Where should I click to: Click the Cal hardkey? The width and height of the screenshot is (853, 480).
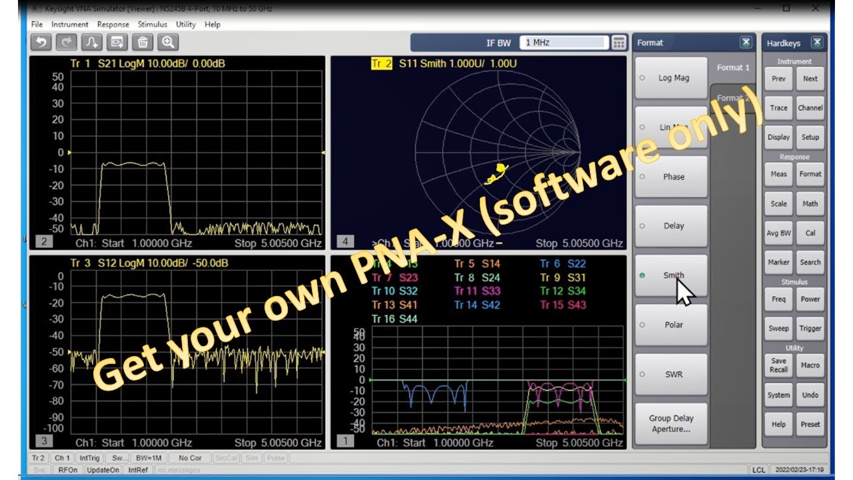[810, 233]
